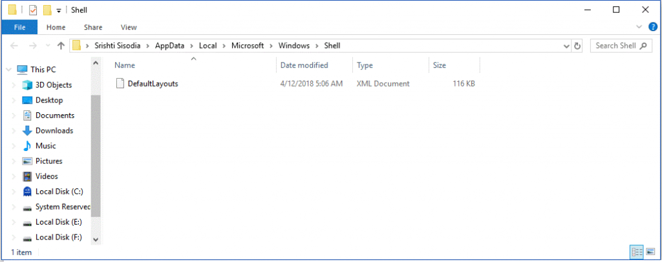662x262 pixels.
Task: Click the Refresh button in address bar
Action: click(577, 46)
